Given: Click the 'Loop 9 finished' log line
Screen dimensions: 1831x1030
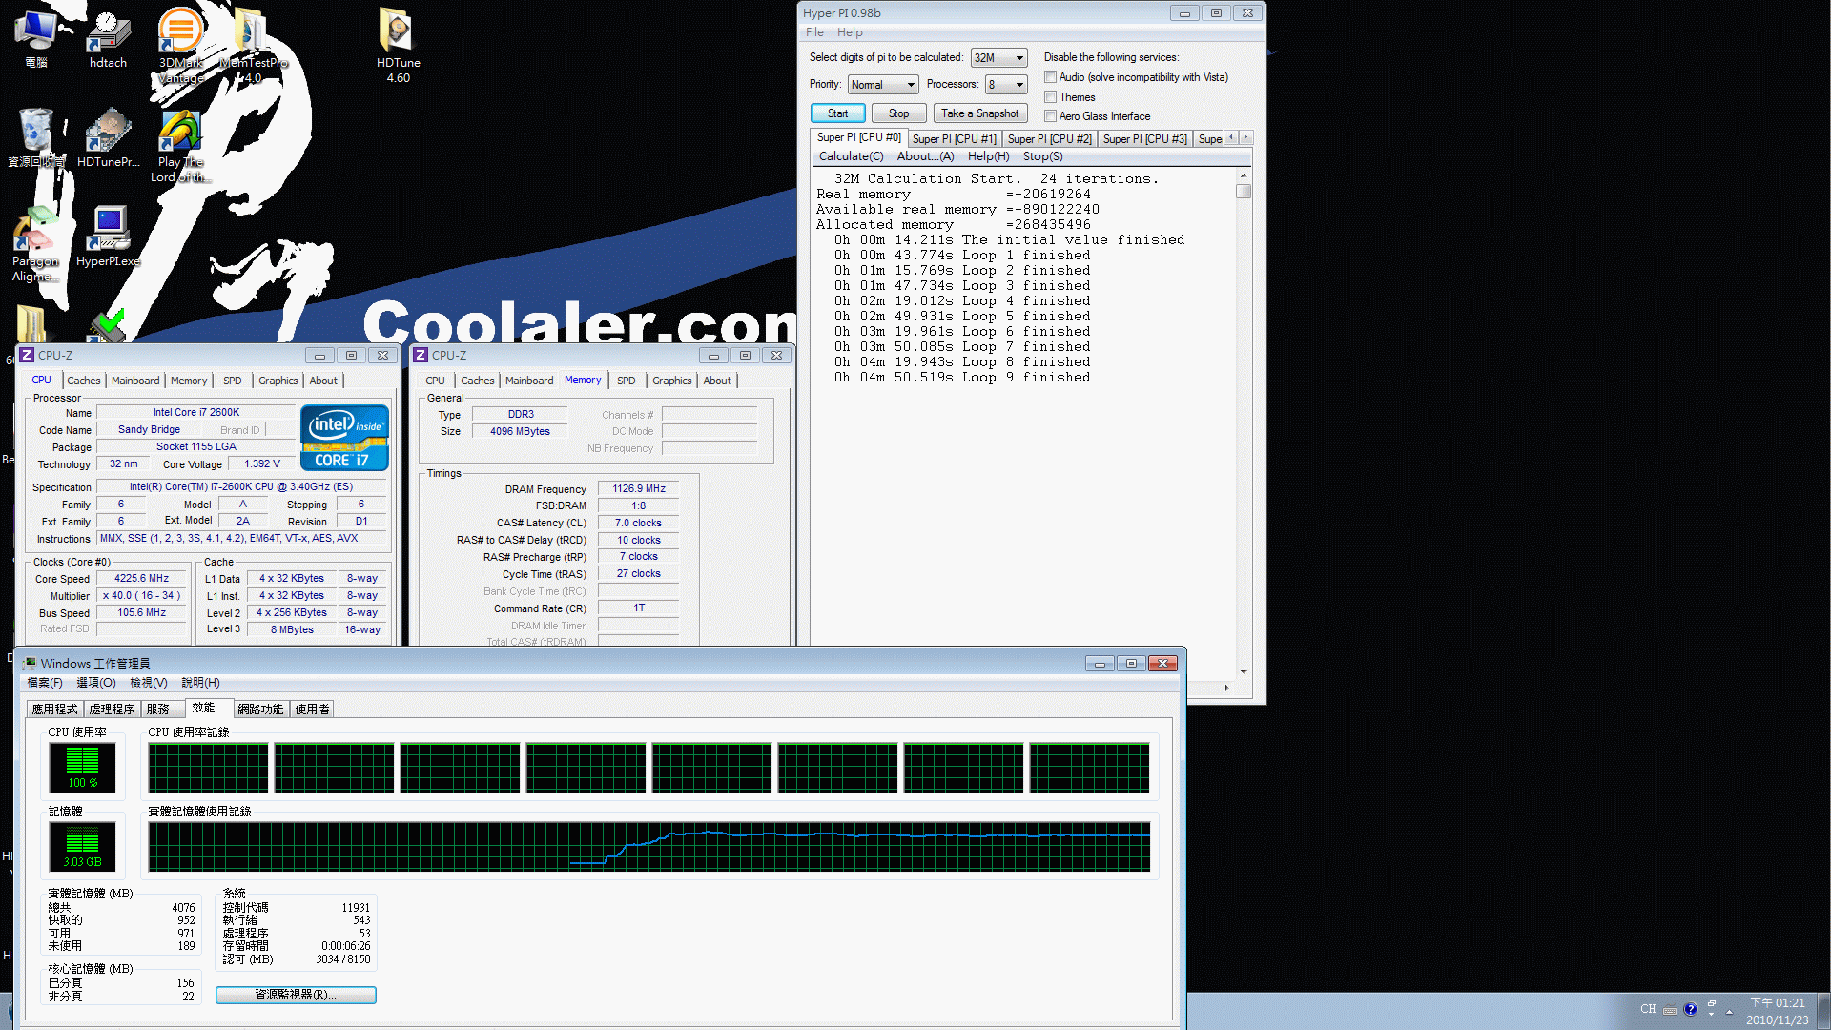Looking at the screenshot, I should tap(961, 378).
